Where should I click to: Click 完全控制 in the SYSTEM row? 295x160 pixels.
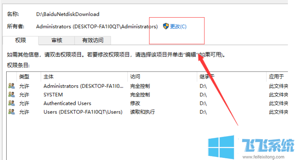140,95
